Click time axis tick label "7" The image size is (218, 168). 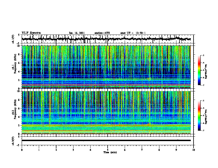pyautogui.click(x=142, y=150)
